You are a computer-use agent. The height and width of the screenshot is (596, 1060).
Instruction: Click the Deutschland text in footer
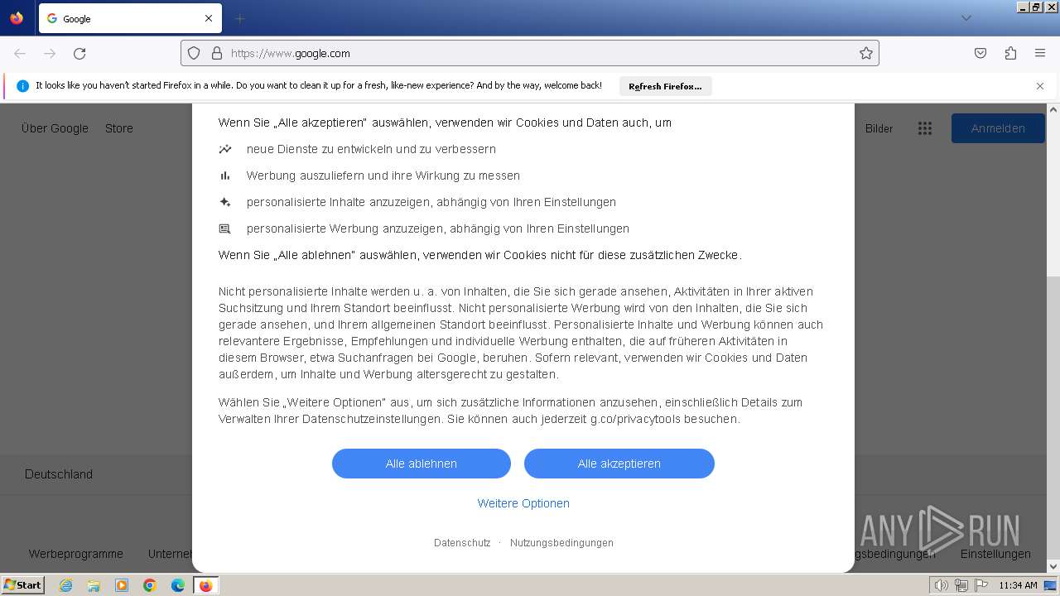coord(59,474)
